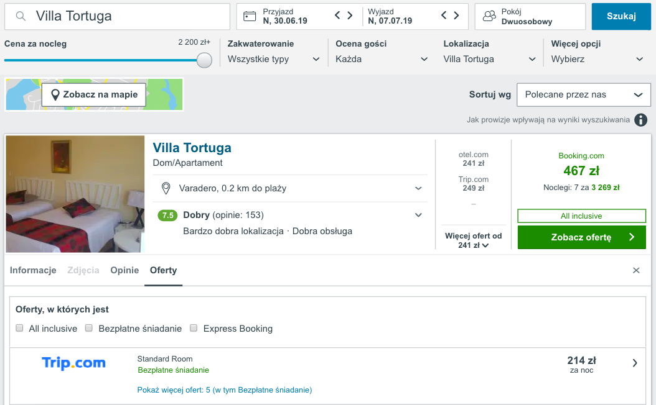
Task: Click Trip.com 249 zł offer
Action: [473, 184]
